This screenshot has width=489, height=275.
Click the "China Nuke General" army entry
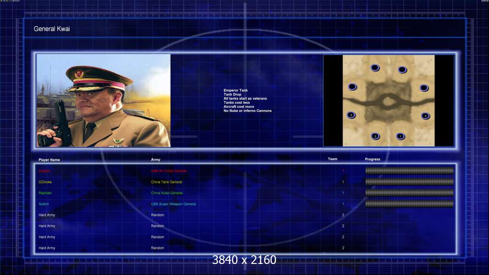[x=167, y=193]
